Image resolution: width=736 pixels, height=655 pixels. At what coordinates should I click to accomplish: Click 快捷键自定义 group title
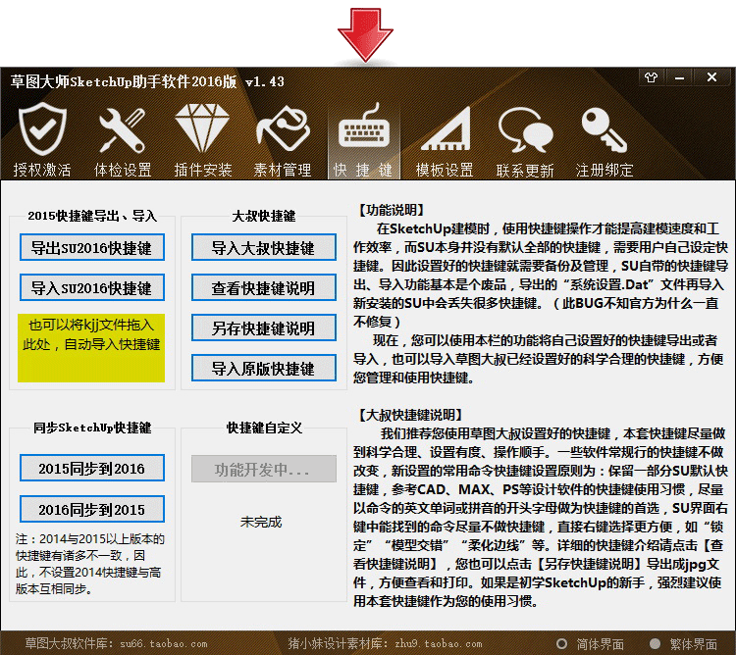point(264,428)
